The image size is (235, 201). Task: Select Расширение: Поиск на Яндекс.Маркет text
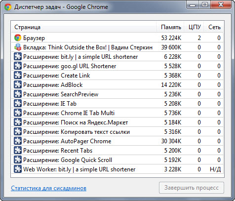point(76,122)
